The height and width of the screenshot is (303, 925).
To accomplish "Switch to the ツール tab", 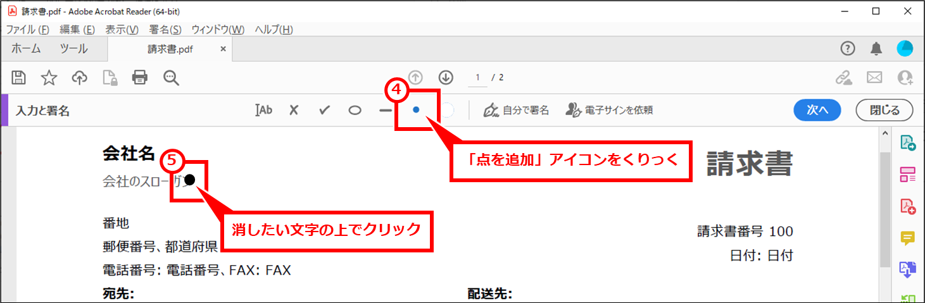I will tap(74, 49).
